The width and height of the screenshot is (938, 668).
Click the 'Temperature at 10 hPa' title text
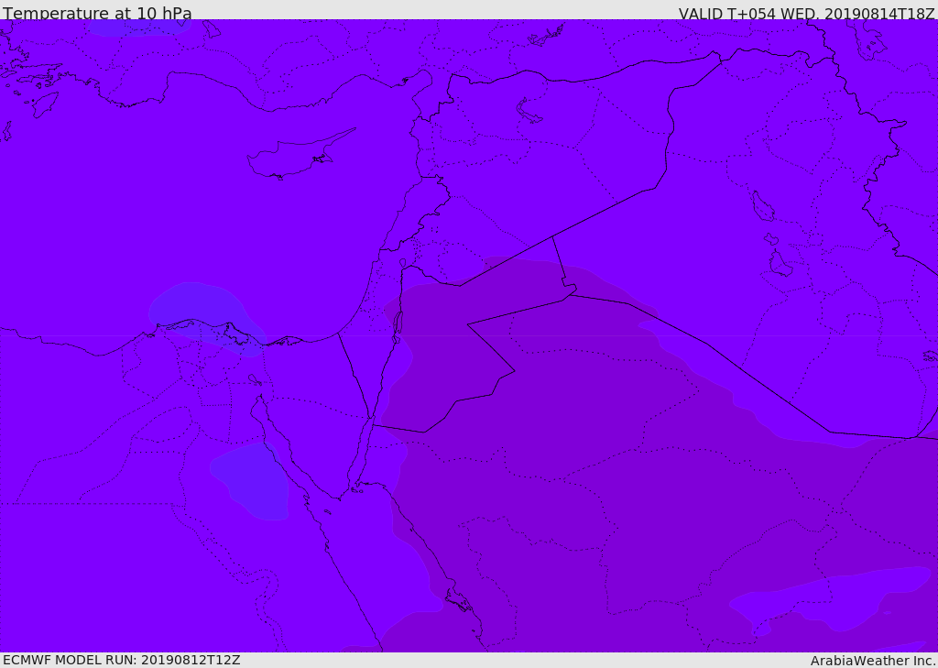[97, 13]
